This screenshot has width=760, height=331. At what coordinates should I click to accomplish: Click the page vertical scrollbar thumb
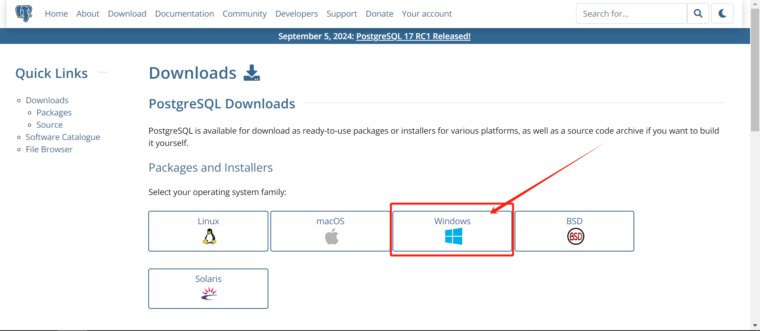(755, 70)
